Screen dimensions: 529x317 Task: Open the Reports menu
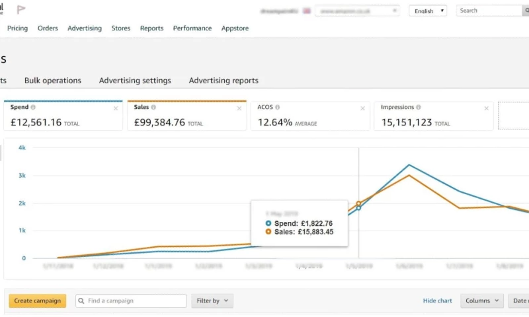(152, 28)
